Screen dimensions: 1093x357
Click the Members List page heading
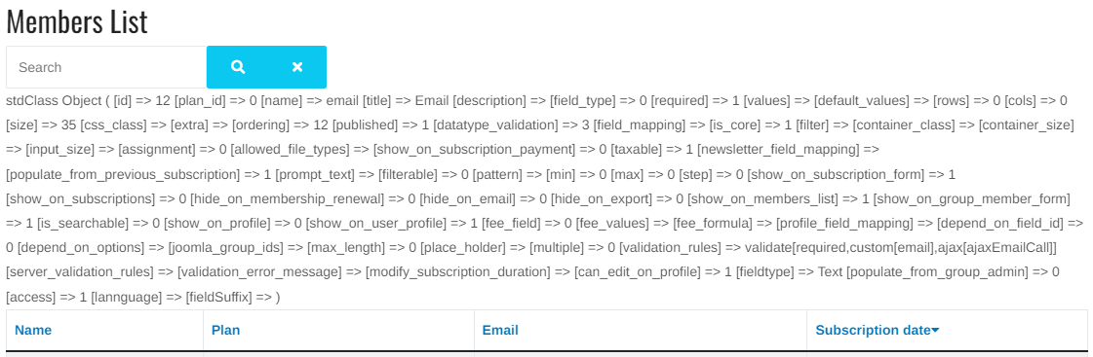click(77, 22)
